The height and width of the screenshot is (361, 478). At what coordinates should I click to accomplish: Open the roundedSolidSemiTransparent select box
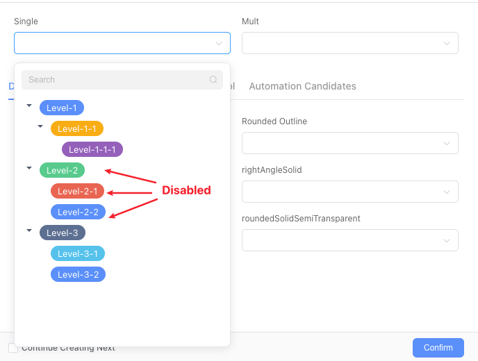coord(349,240)
